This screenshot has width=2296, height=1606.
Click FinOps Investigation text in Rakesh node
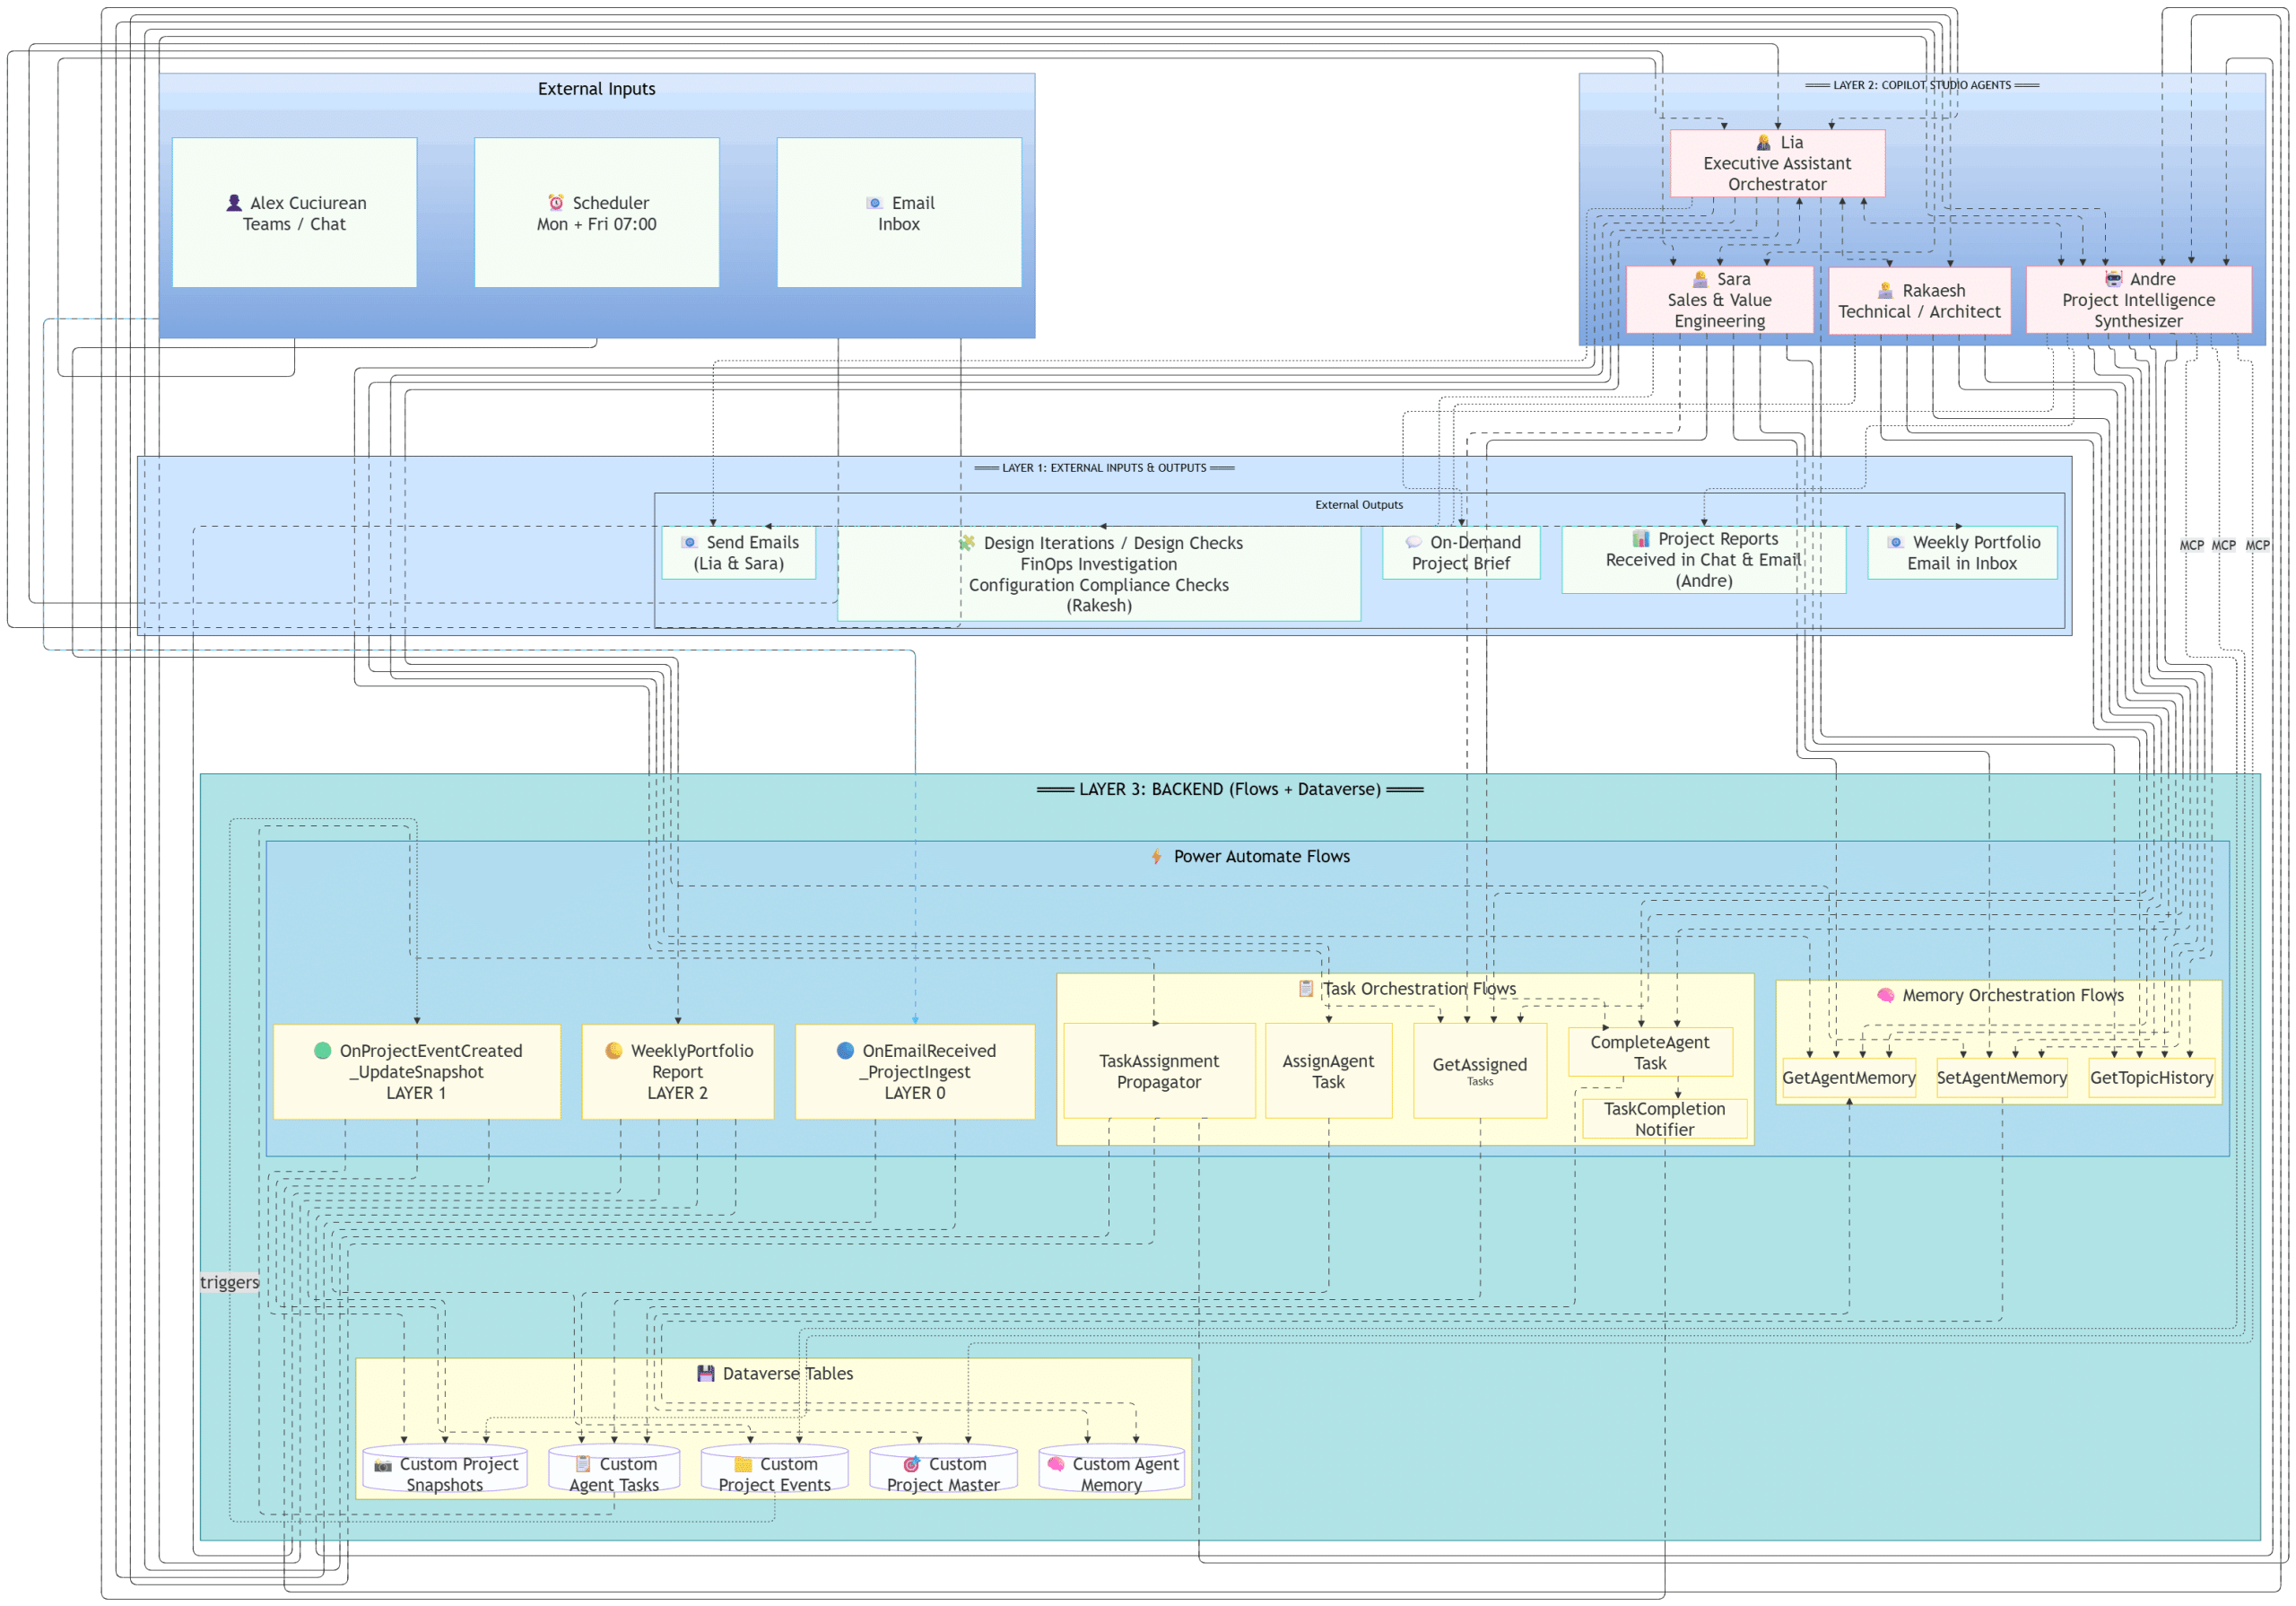point(1099,564)
